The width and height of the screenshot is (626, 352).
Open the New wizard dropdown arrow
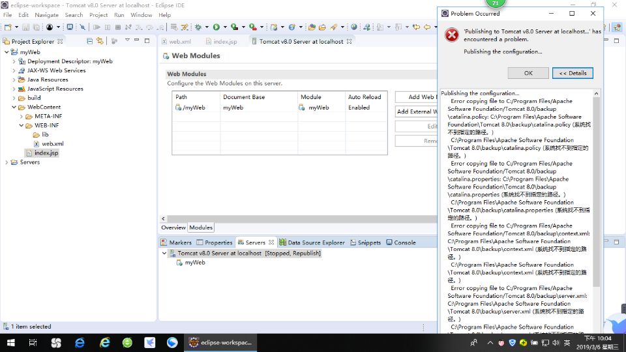pyautogui.click(x=16, y=27)
